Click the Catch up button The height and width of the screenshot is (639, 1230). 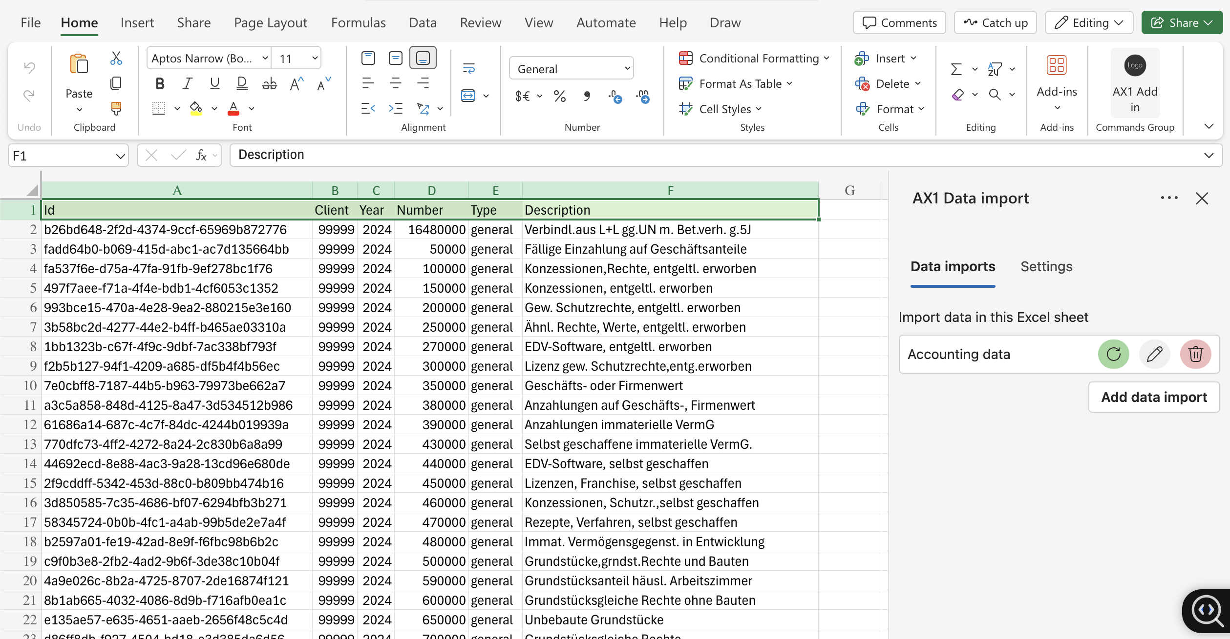pos(996,22)
